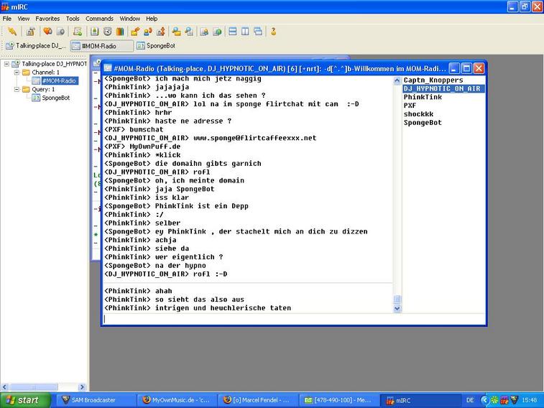The width and height of the screenshot is (544, 408).
Task: Click the Cascade windows toolbar icon
Action: coord(258,32)
